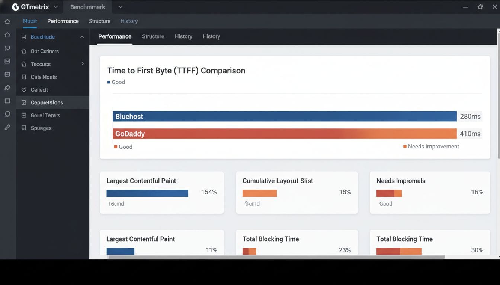Click the 16% value

[477, 192]
